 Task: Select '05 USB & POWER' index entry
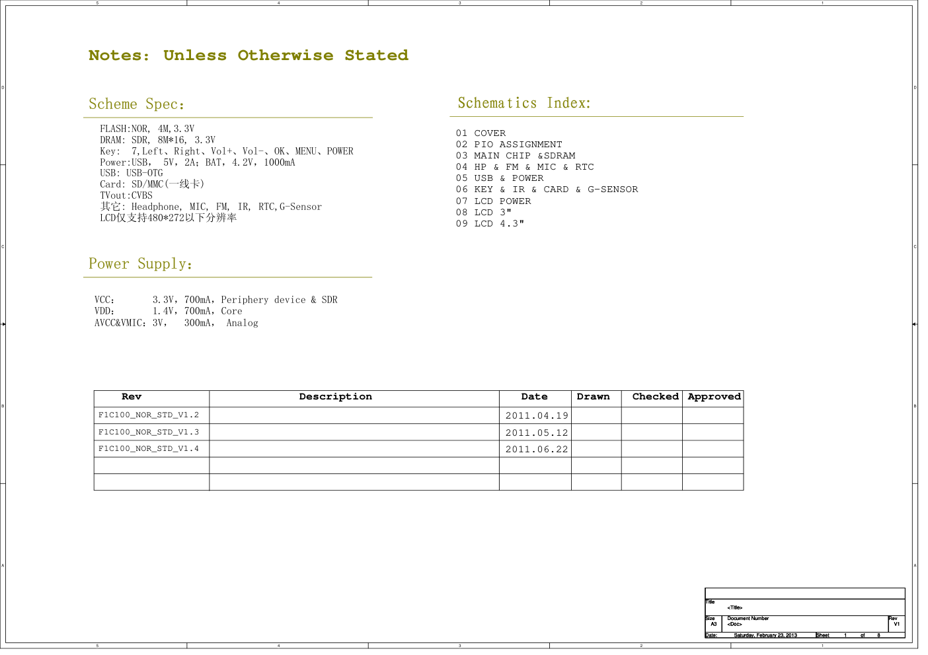pyautogui.click(x=499, y=178)
